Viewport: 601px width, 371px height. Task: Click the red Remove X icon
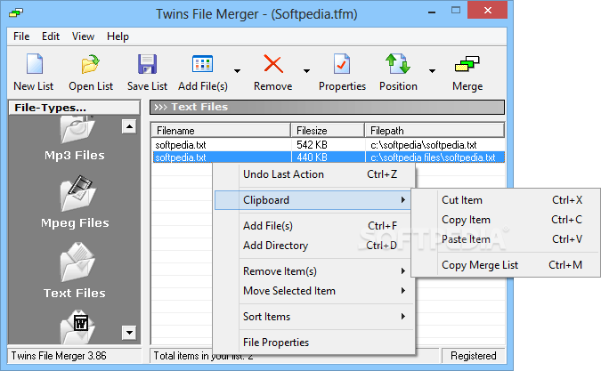click(x=273, y=63)
